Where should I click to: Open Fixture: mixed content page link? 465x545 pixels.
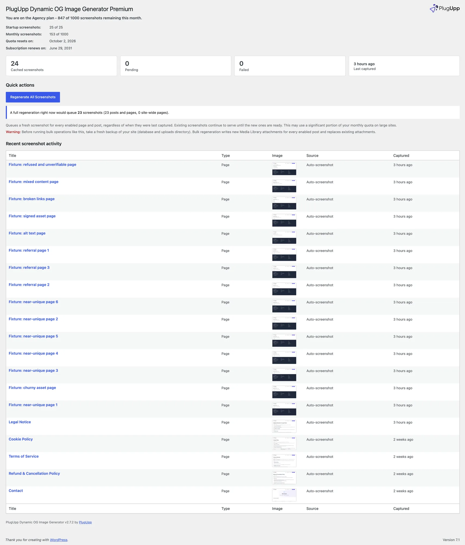(34, 182)
